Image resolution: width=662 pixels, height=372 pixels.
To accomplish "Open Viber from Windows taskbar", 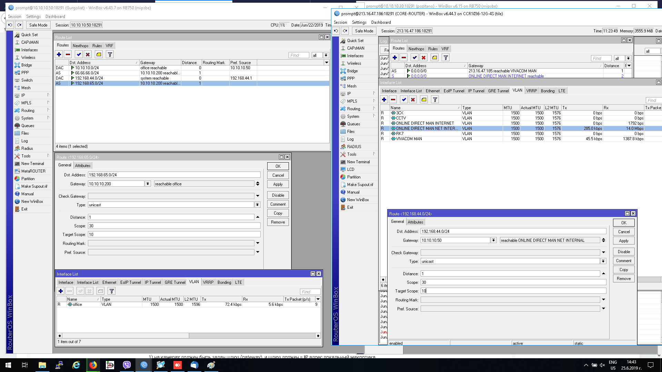I will [x=127, y=365].
